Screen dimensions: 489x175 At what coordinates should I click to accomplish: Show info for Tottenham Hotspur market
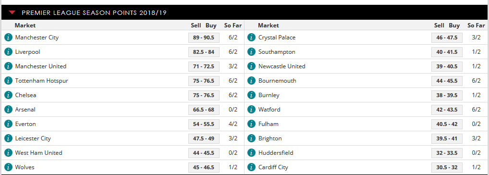click(8, 81)
